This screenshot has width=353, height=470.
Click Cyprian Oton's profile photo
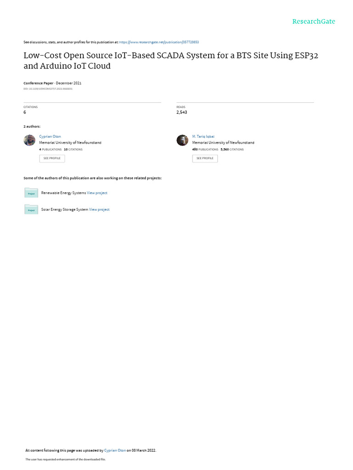point(29,140)
